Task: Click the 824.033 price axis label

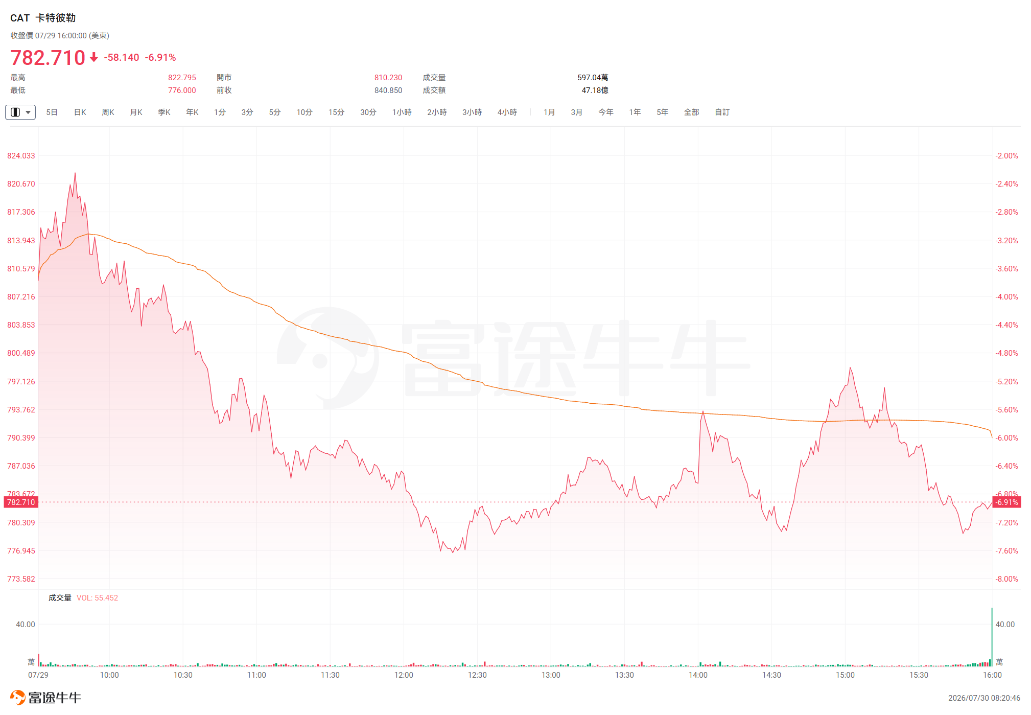Action: pos(21,155)
